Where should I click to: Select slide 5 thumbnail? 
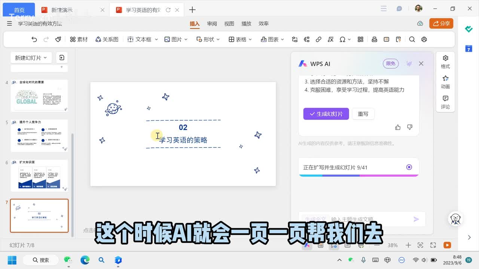(39, 136)
